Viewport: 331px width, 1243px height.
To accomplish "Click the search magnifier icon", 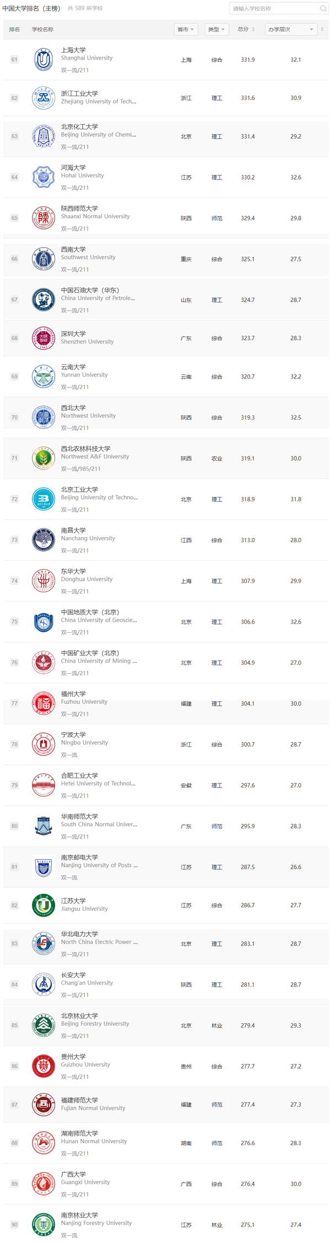I will [323, 9].
